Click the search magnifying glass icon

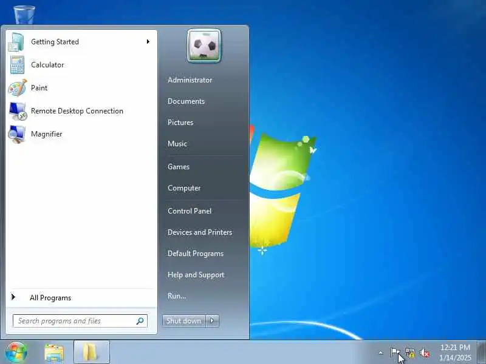point(140,321)
